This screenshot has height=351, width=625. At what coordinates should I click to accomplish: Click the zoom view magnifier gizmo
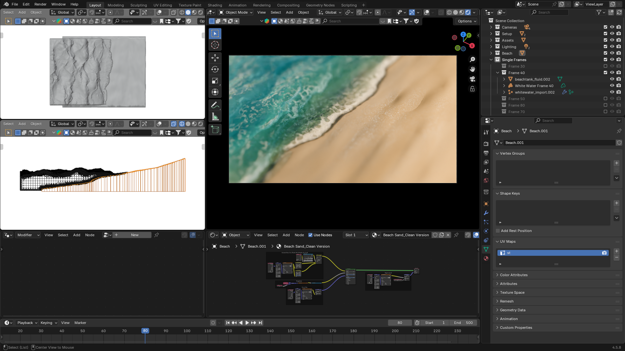pos(472,59)
